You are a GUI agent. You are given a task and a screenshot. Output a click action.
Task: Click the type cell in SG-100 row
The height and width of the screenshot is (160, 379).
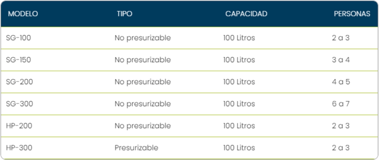tap(143, 38)
